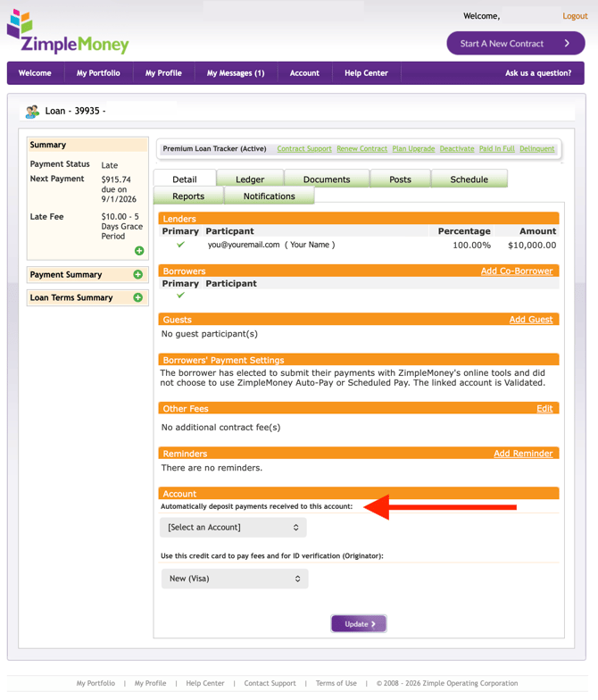Switch to the Posts tab
Image resolution: width=598 pixels, height=700 pixels.
pyautogui.click(x=400, y=179)
